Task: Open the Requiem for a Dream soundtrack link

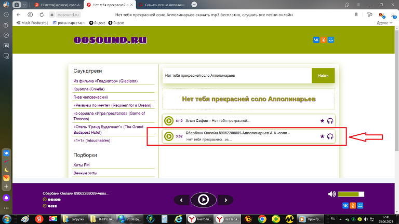Action: pyautogui.click(x=112, y=105)
